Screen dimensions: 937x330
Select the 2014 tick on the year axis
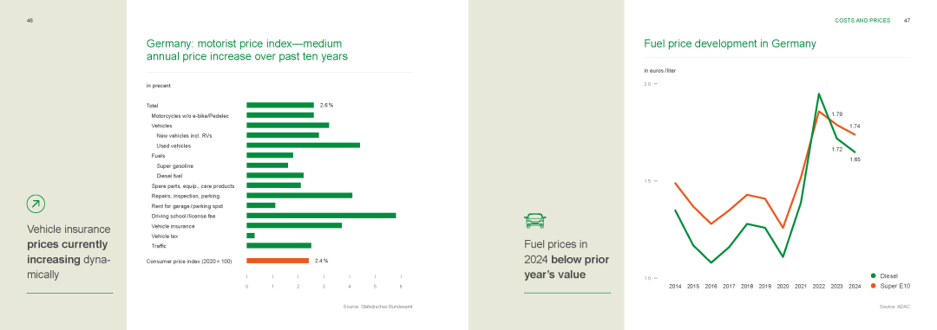(675, 287)
